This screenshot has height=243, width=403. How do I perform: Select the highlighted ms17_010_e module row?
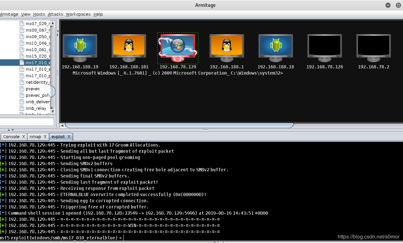click(x=25, y=63)
